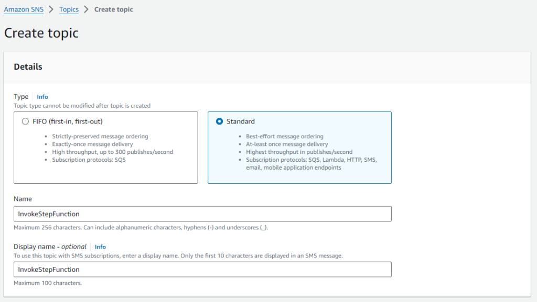Image resolution: width=537 pixels, height=302 pixels.
Task: Click 'High throughput, up to 300 publishes/second' text
Action: point(112,152)
